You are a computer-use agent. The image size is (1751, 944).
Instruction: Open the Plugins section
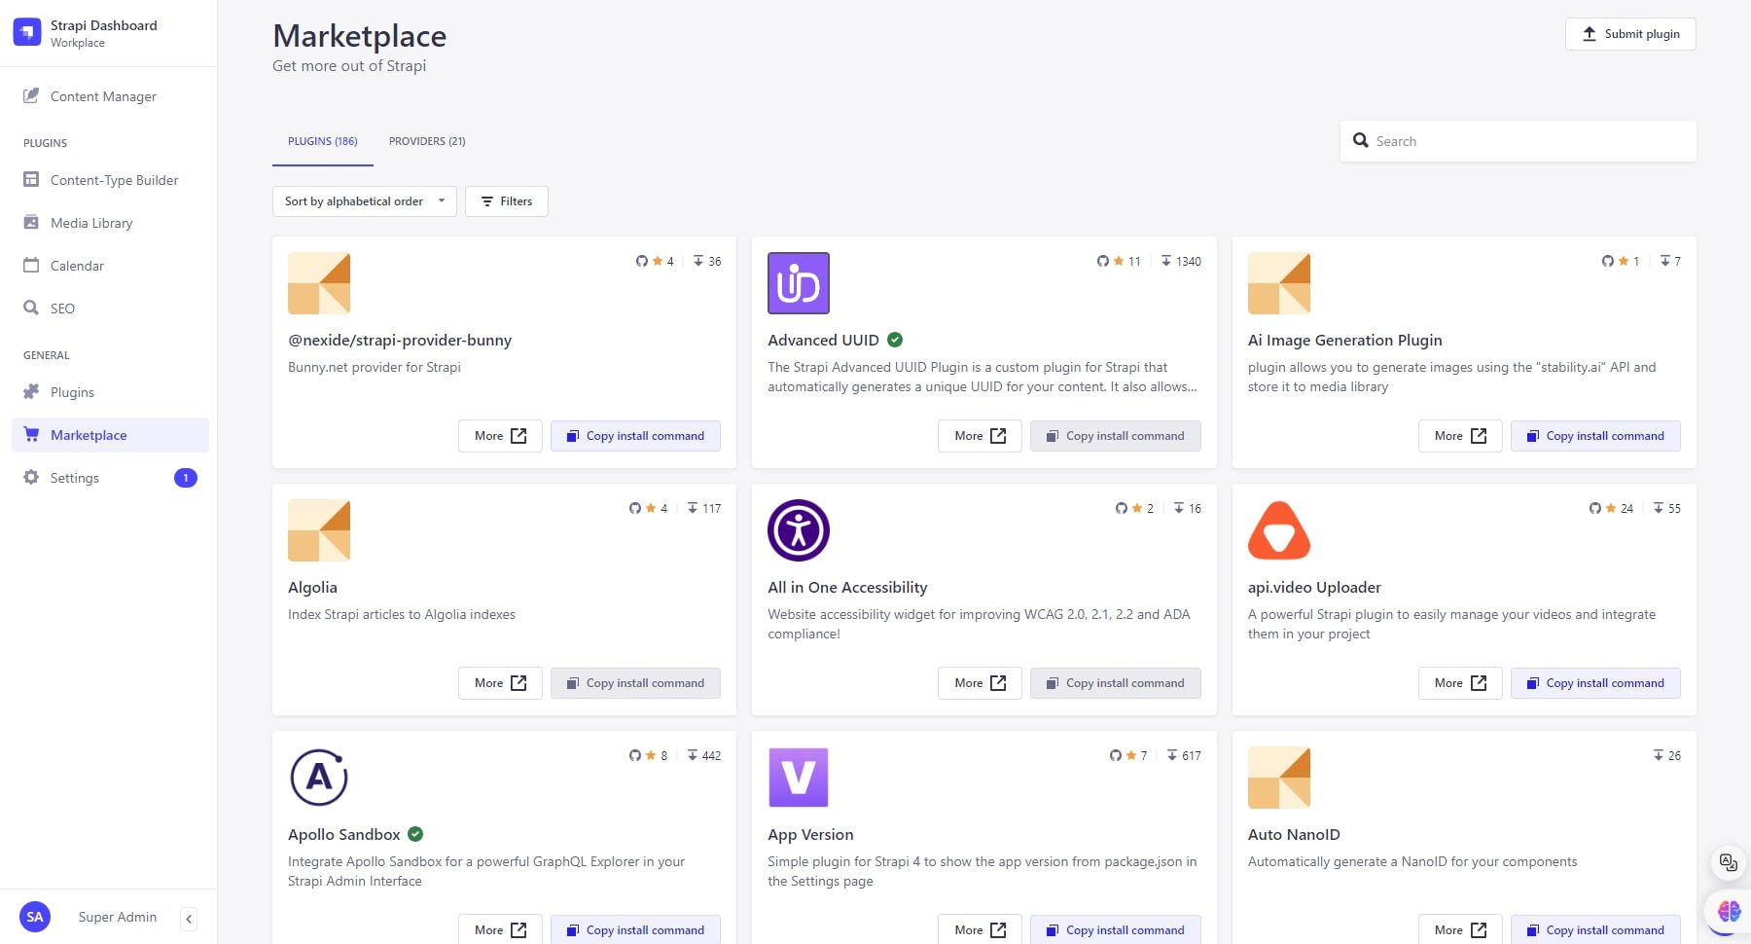tap(72, 391)
